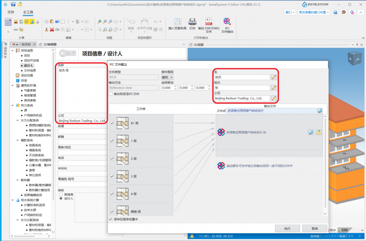Open folder icon beside the .ifc output file
The image size is (366, 241).
click(318, 132)
